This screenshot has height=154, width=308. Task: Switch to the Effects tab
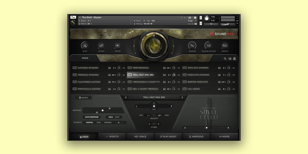click(x=112, y=136)
